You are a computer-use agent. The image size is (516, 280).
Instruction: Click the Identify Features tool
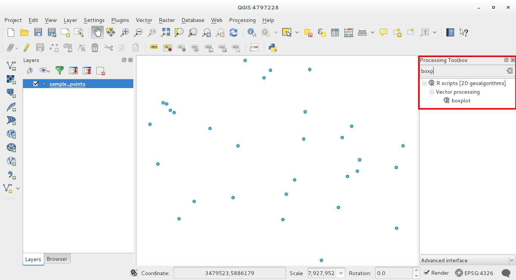pyautogui.click(x=252, y=32)
